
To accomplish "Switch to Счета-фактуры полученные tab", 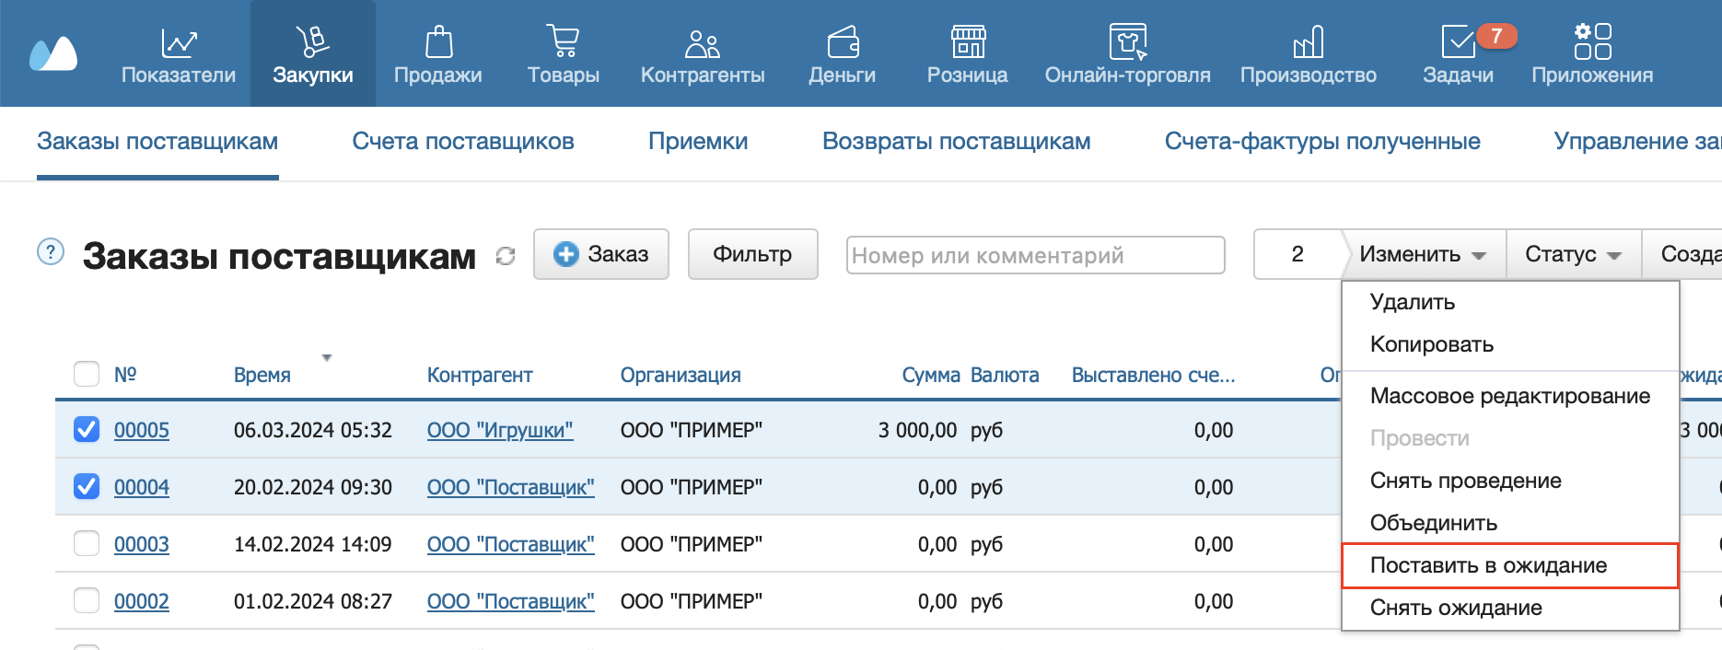I will pos(1322,142).
